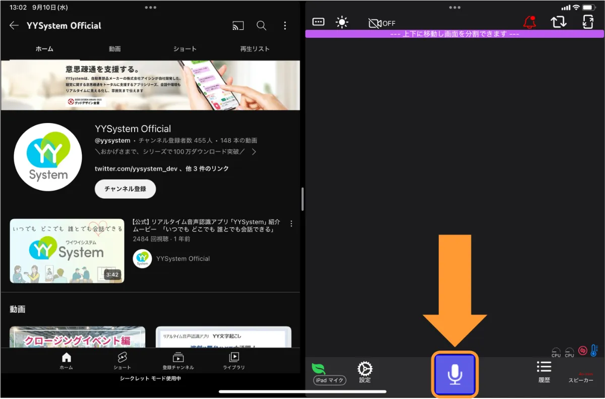Tap the second CPU gauge indicator
This screenshot has width=605, height=399.
click(569, 353)
